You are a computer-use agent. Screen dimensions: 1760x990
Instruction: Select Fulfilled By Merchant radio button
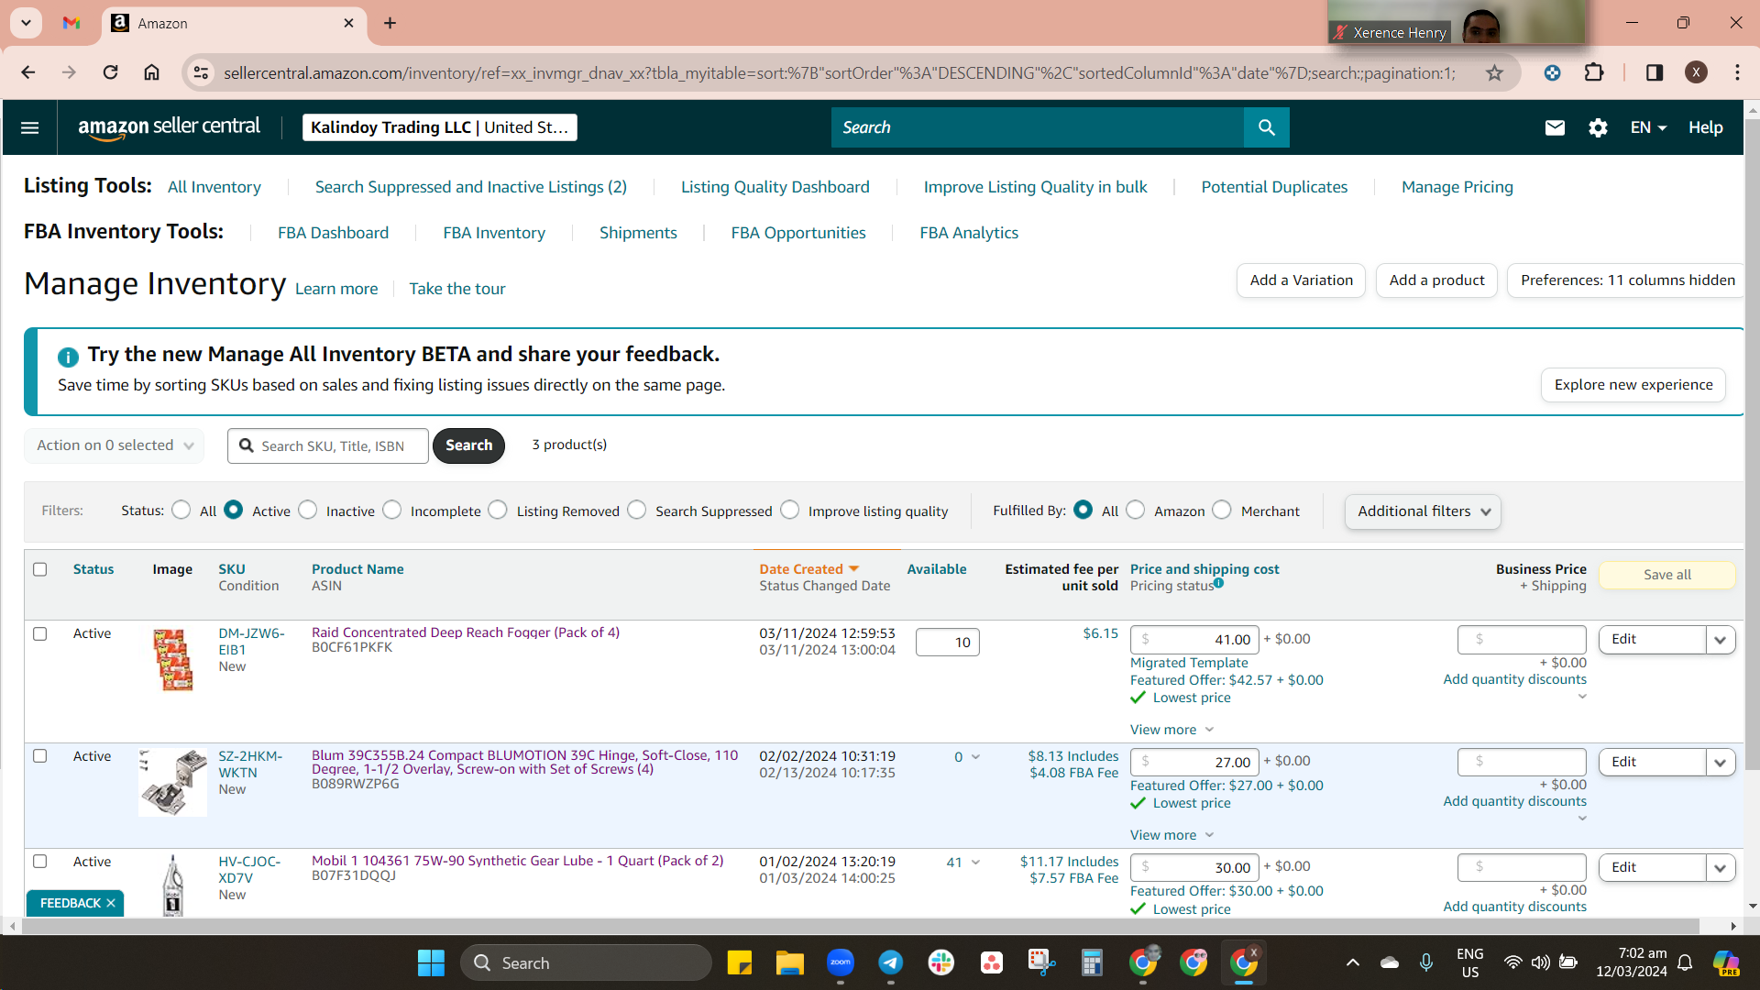tap(1222, 510)
